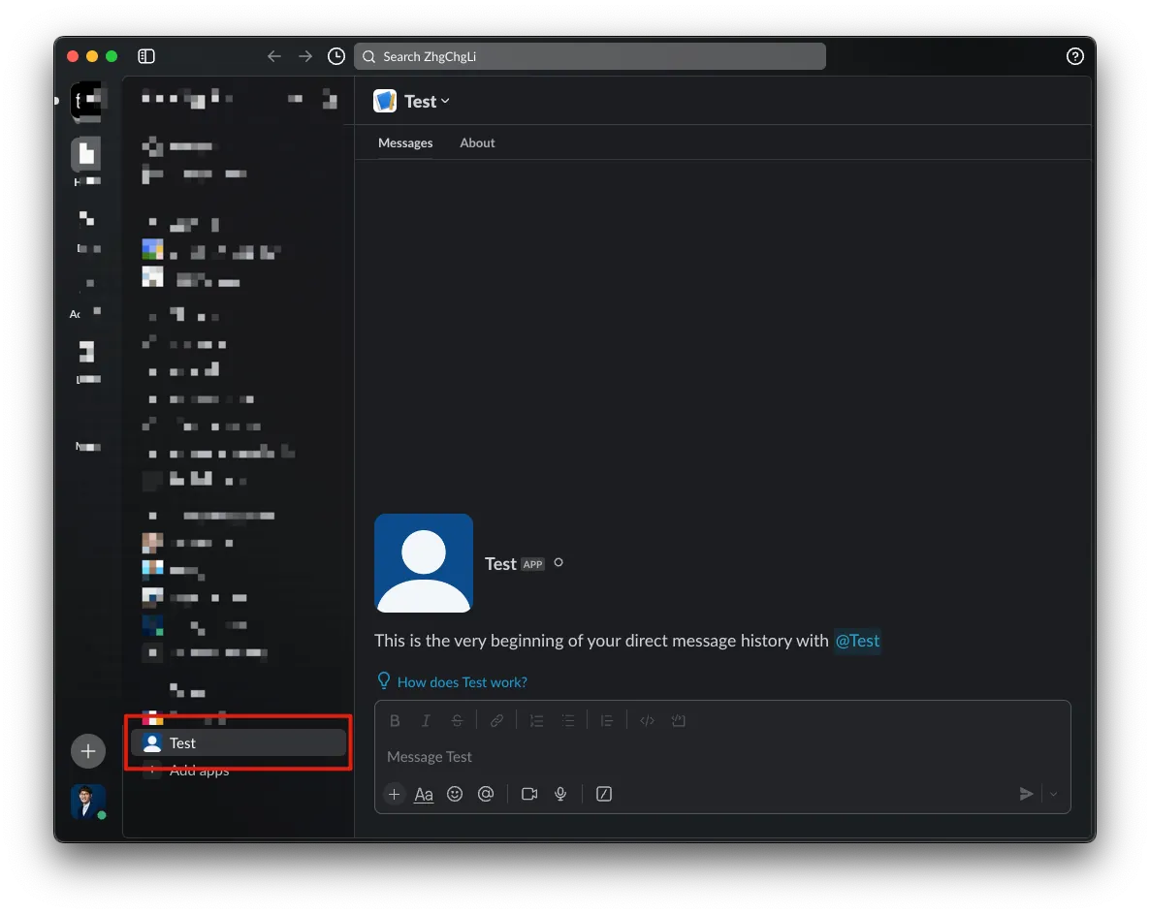Screen dimensions: 1150x914
Task: Open history with the clock icon
Action: 336,56
